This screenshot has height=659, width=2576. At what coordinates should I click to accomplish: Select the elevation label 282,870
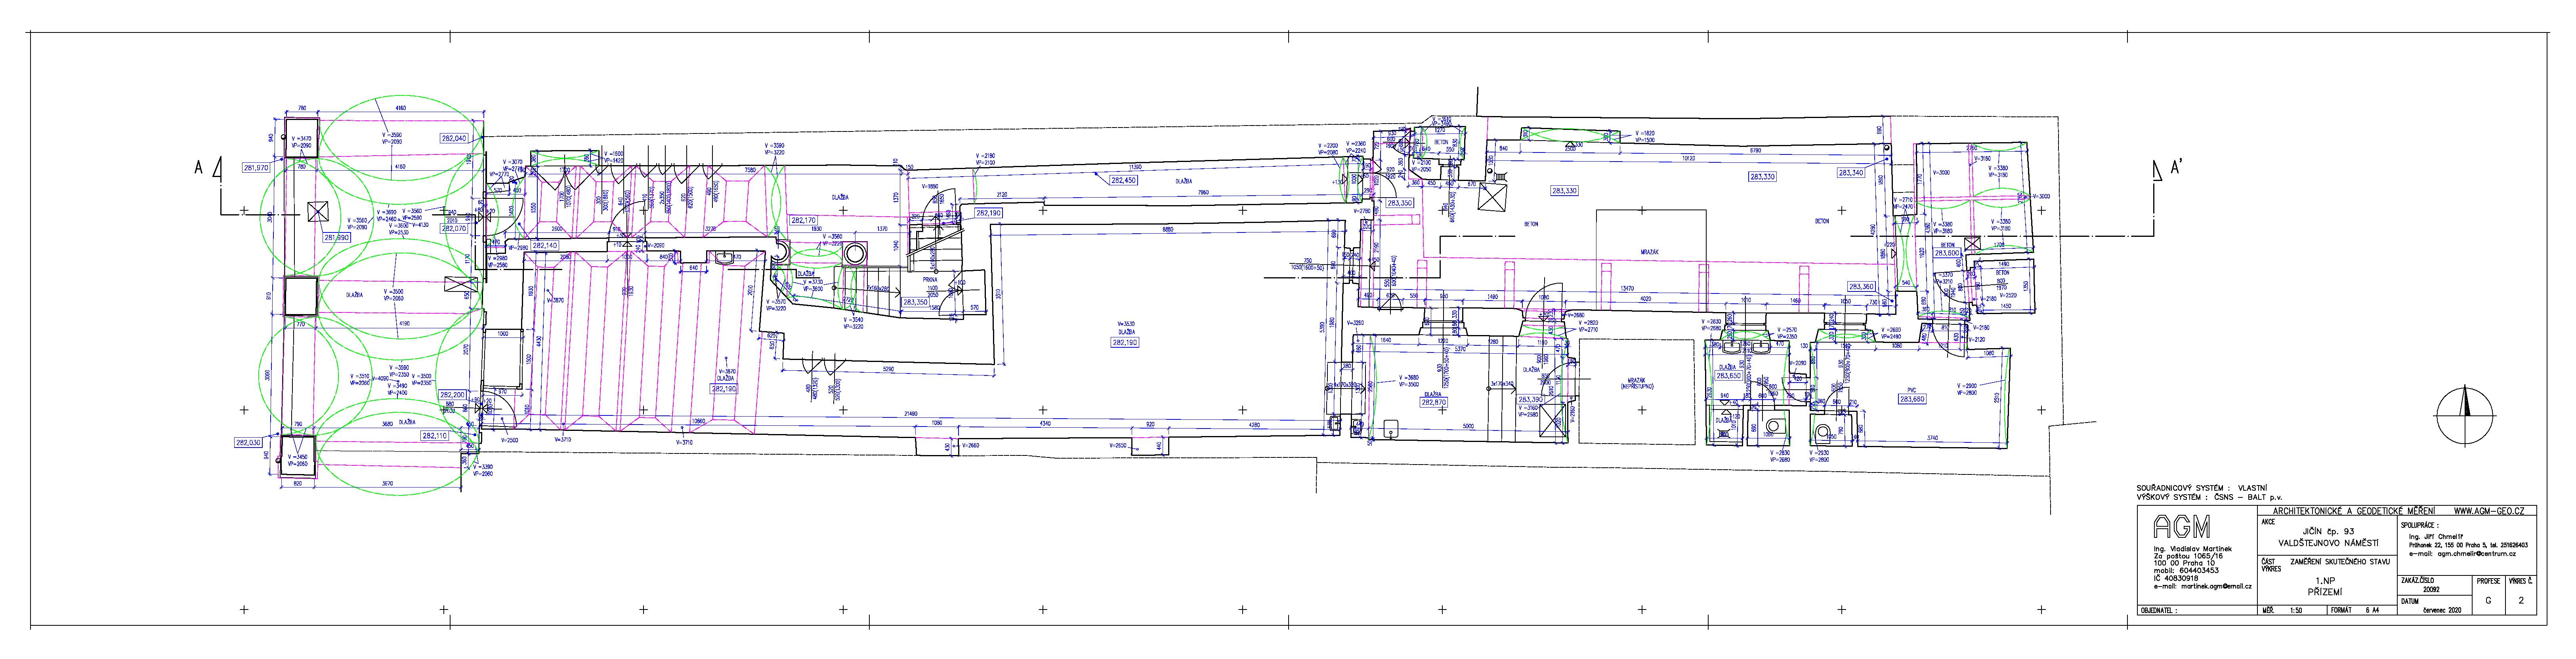click(1434, 402)
